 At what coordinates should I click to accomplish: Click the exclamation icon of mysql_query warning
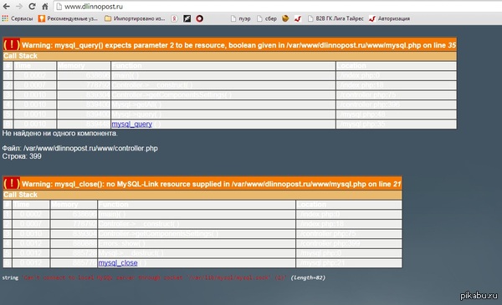(x=12, y=44)
